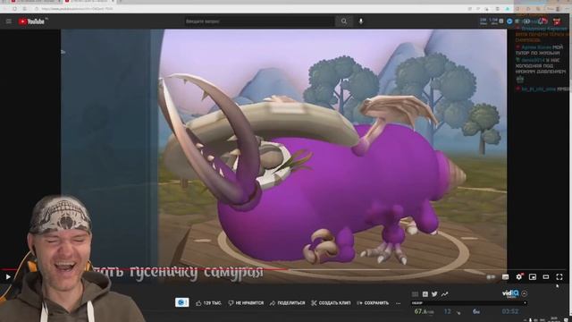The height and width of the screenshot is (322, 572).
Task: Click the Не нравится dislike button
Action: click(246, 303)
